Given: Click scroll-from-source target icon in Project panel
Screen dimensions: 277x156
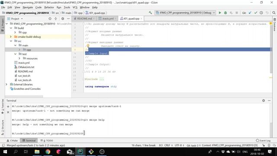Looking at the screenshot, I should (x=50, y=19).
